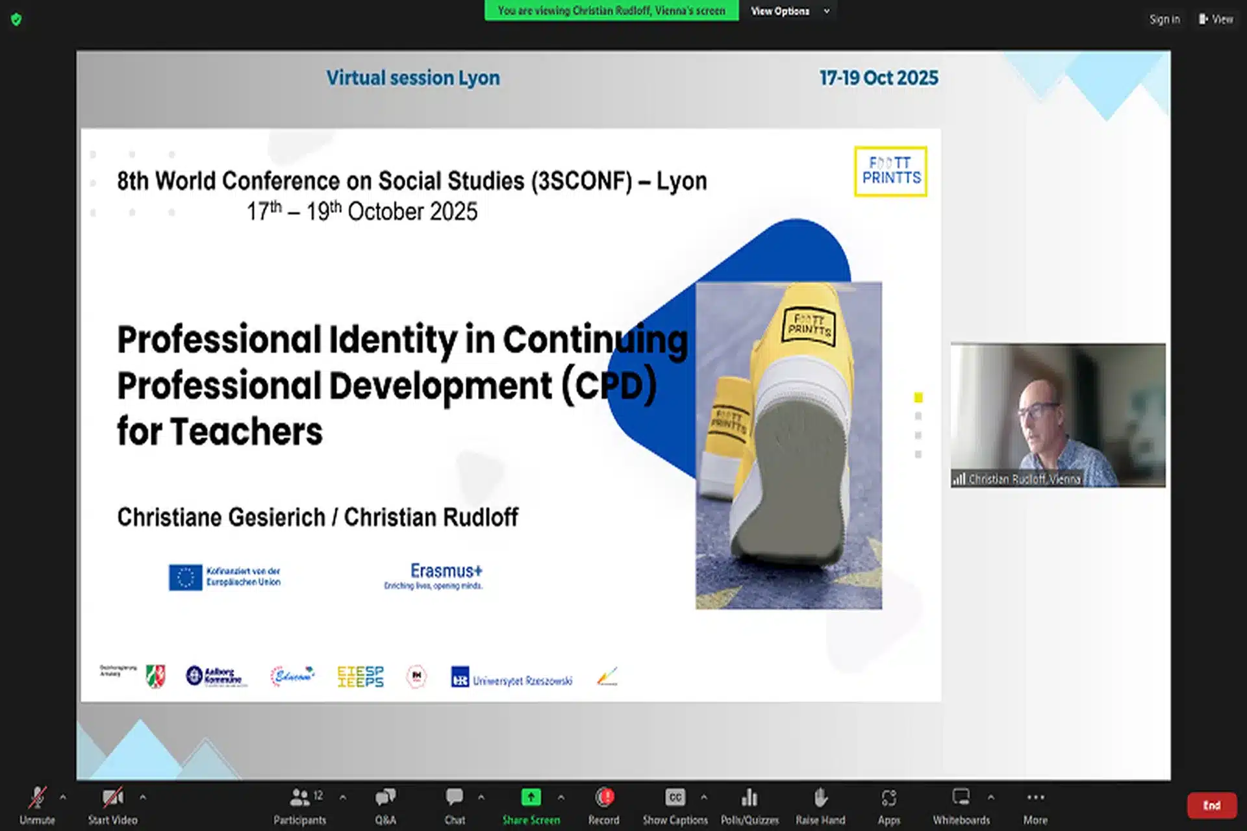Open the Apps panel

click(888, 805)
